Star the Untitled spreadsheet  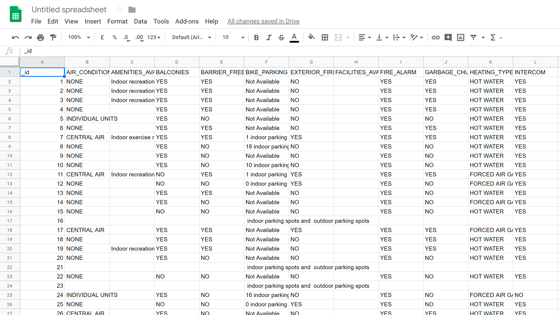pos(120,10)
